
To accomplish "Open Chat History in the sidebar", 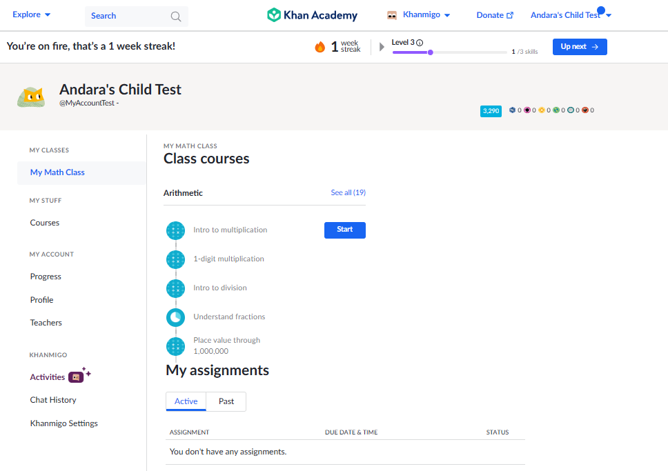I will coord(53,400).
